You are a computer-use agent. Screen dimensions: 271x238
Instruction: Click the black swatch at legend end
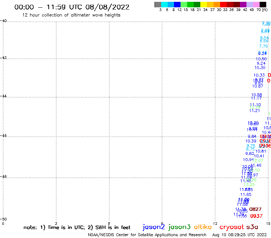pyautogui.click(x=263, y=4)
